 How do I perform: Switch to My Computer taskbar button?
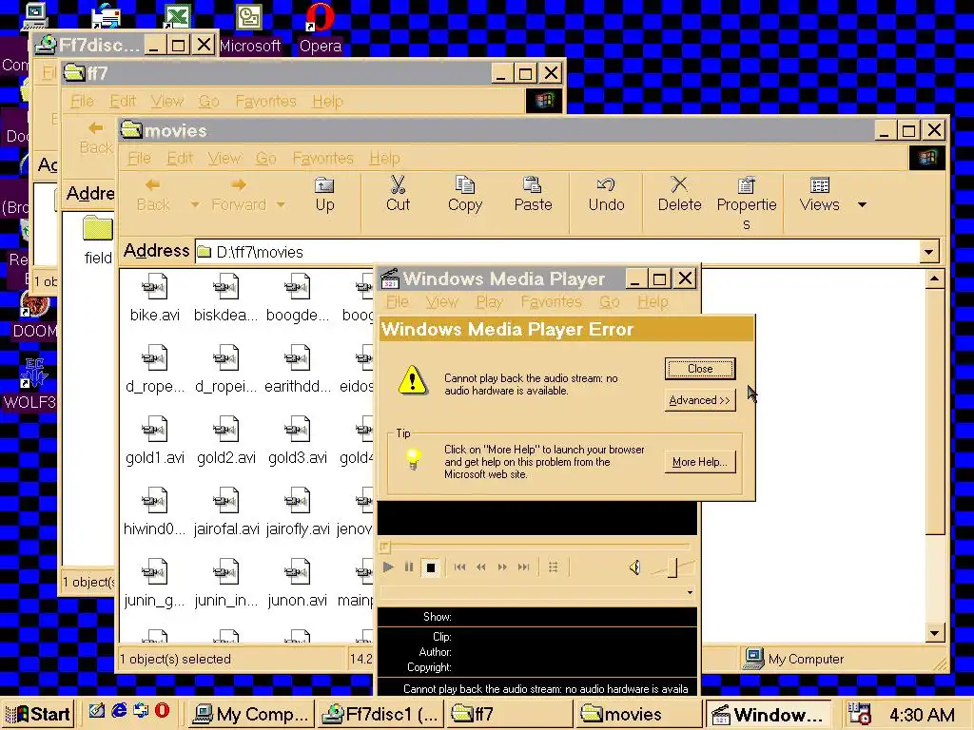click(250, 714)
